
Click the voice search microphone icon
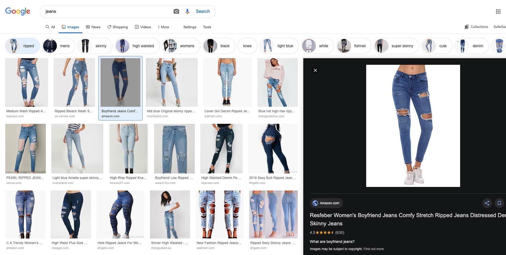click(x=187, y=11)
